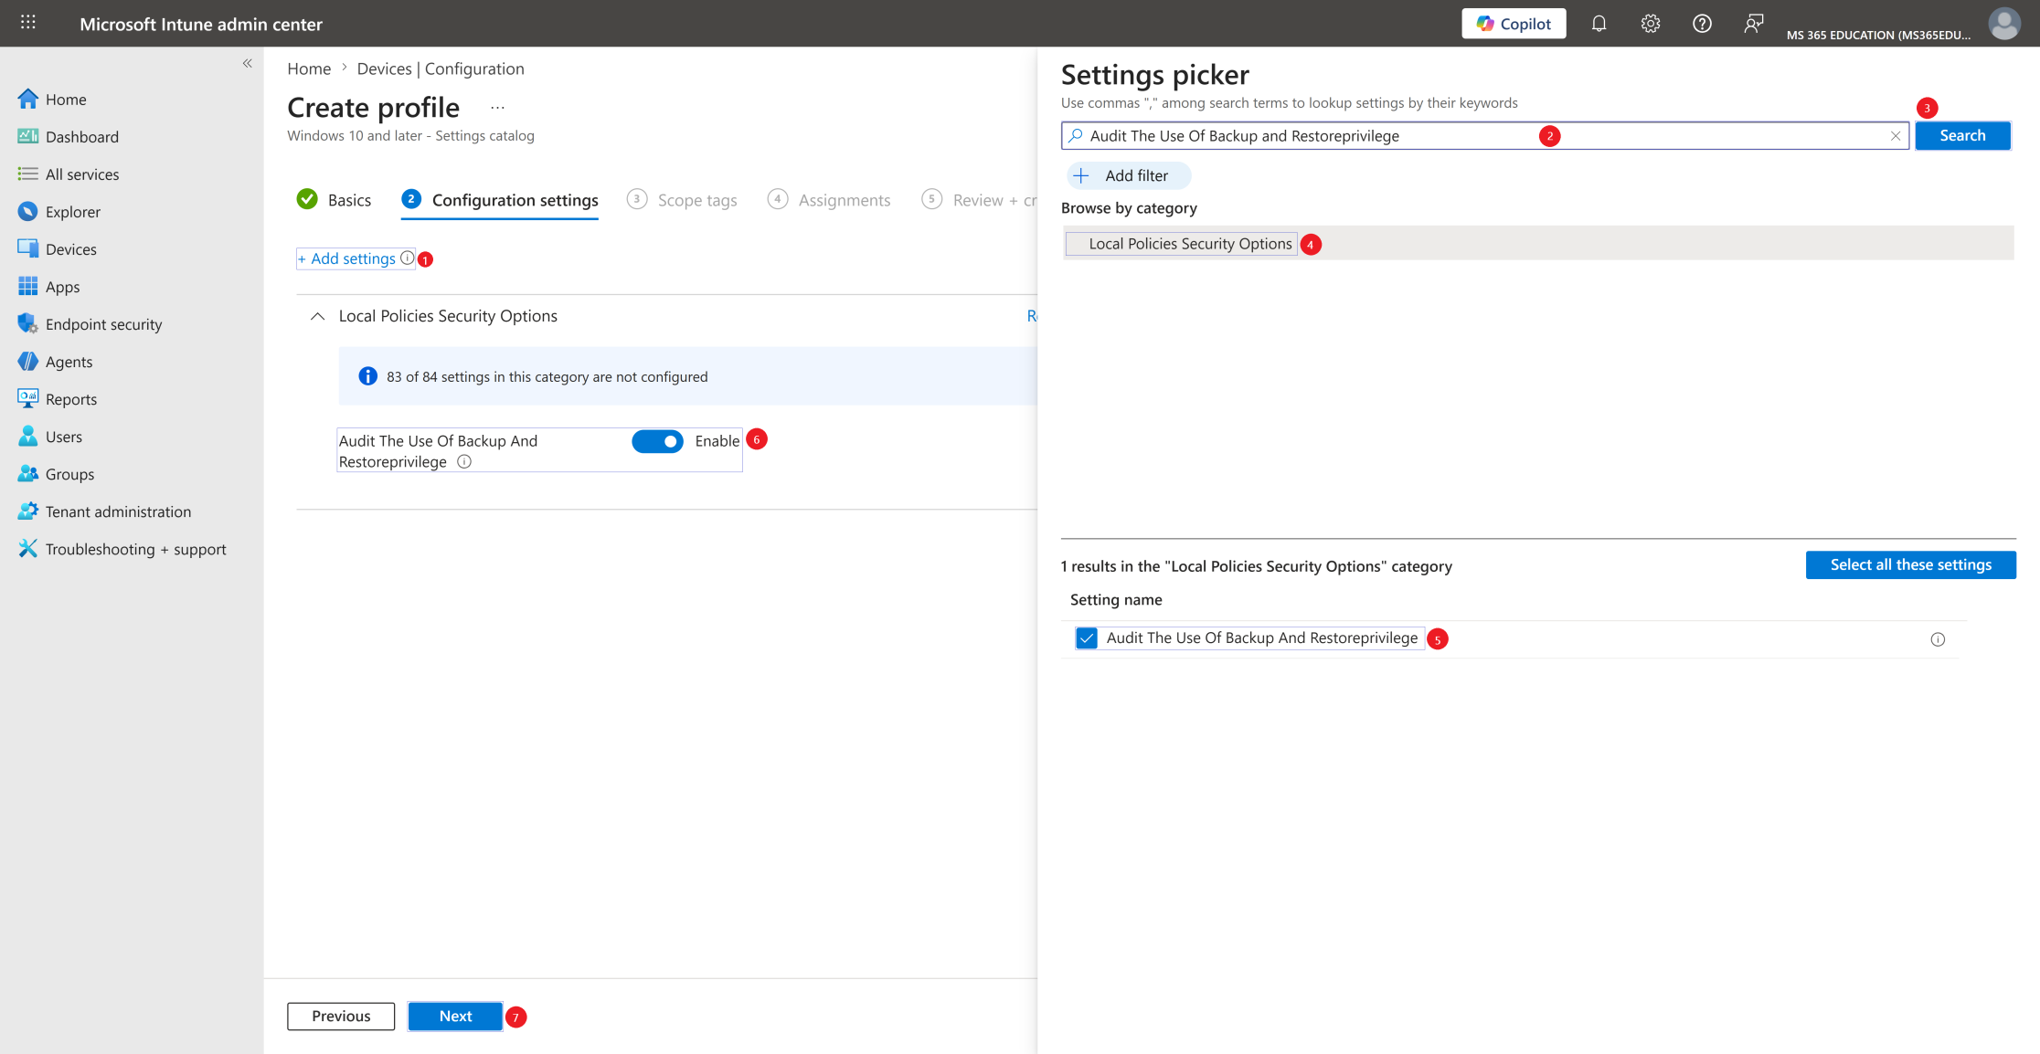Select Local Policies Security Options category
The height and width of the screenshot is (1054, 2040).
[1189, 244]
